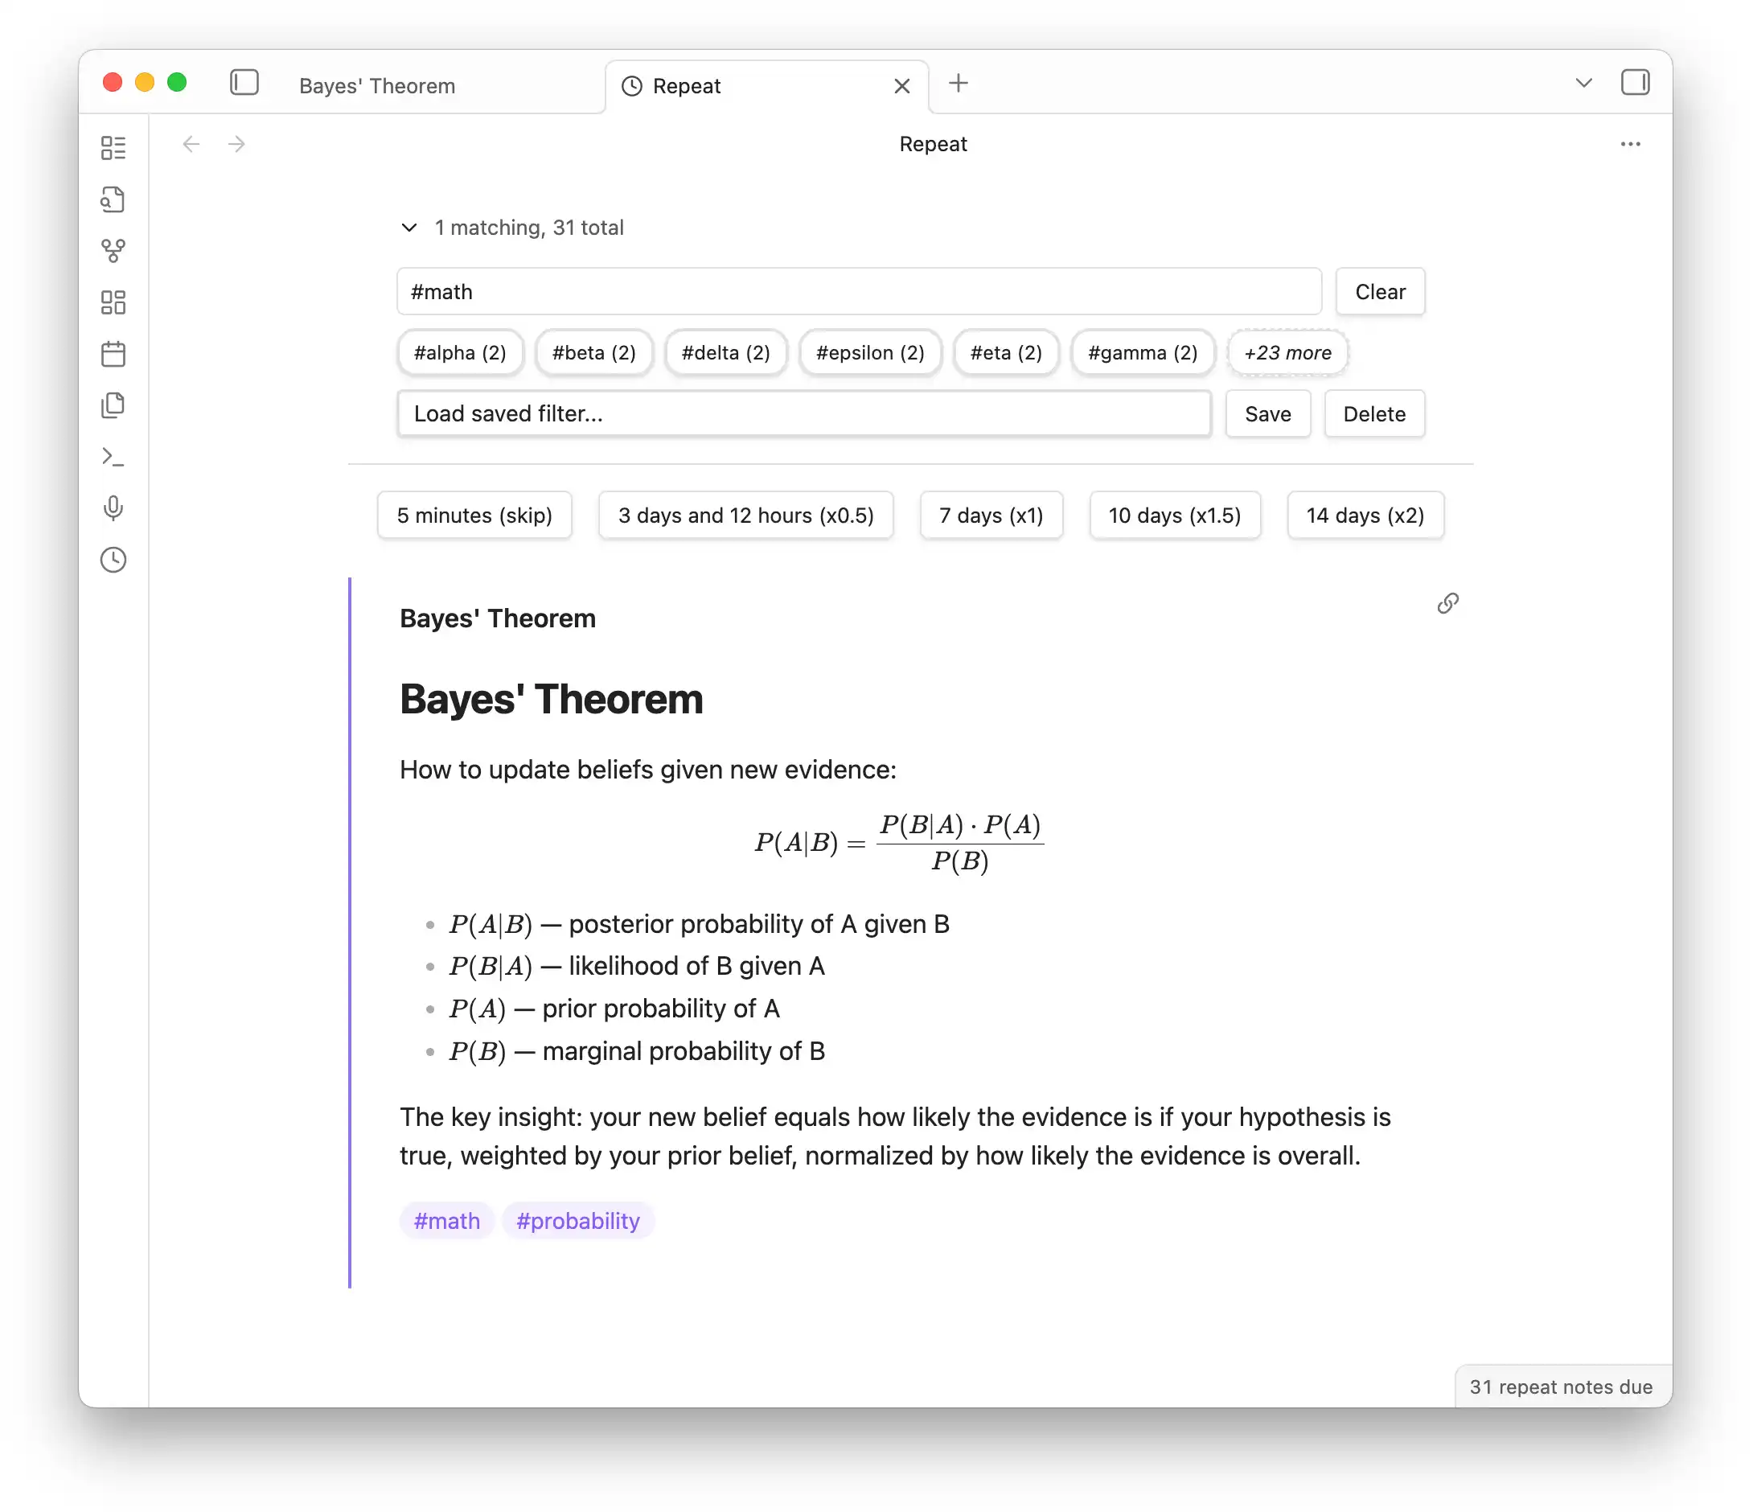Click the Clear filter button
This screenshot has height=1512, width=1753.
coord(1379,292)
